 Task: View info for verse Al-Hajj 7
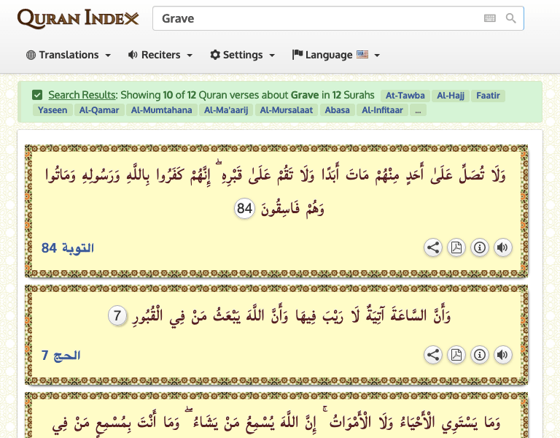[x=479, y=356]
